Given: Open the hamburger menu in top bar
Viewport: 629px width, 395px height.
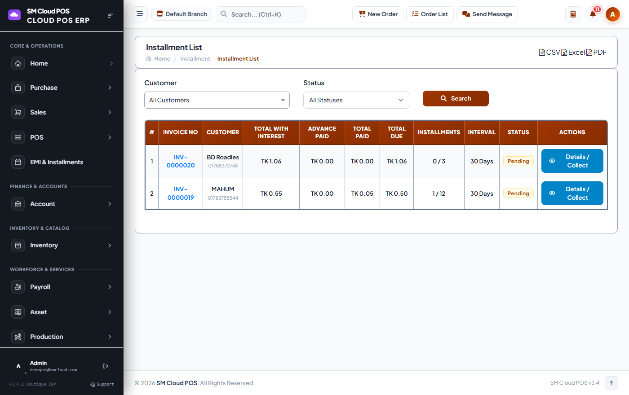Looking at the screenshot, I should coord(140,14).
